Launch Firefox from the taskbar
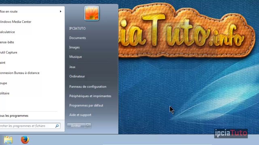Viewport: 259px width, 145px height. 25,140
